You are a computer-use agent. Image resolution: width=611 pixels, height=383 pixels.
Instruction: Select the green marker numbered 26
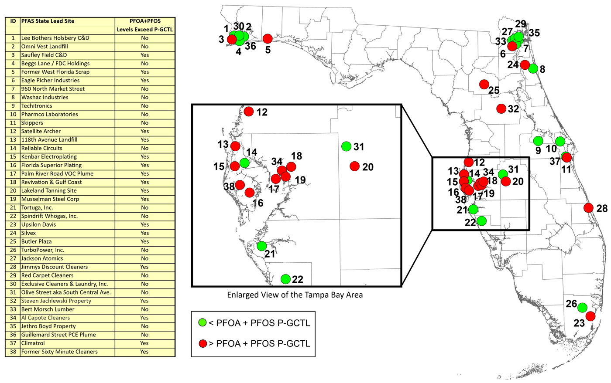coord(582,308)
